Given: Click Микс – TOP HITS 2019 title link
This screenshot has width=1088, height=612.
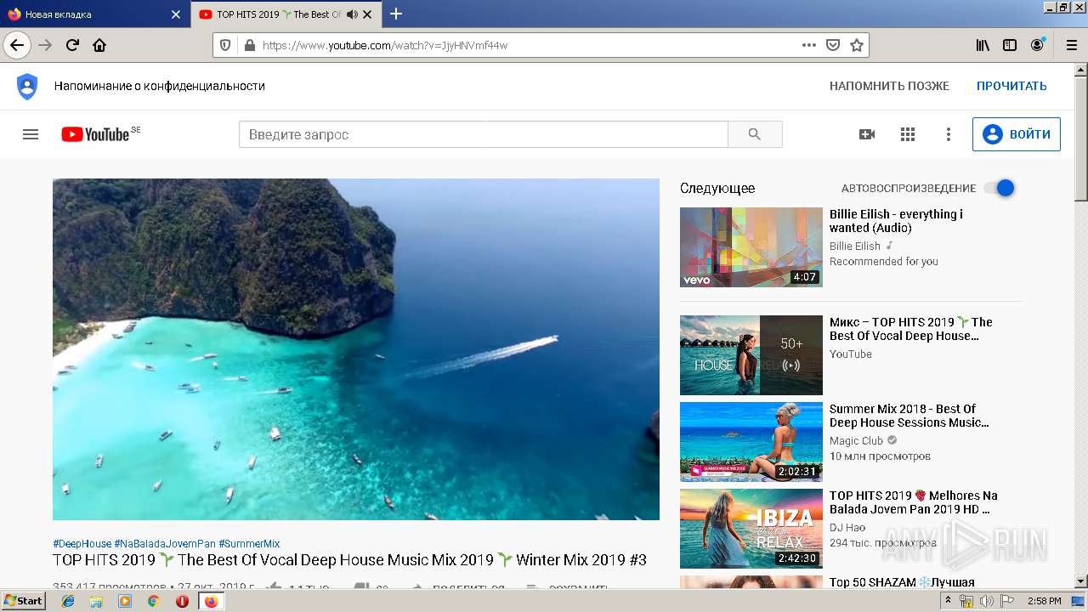Looking at the screenshot, I should tap(911, 329).
